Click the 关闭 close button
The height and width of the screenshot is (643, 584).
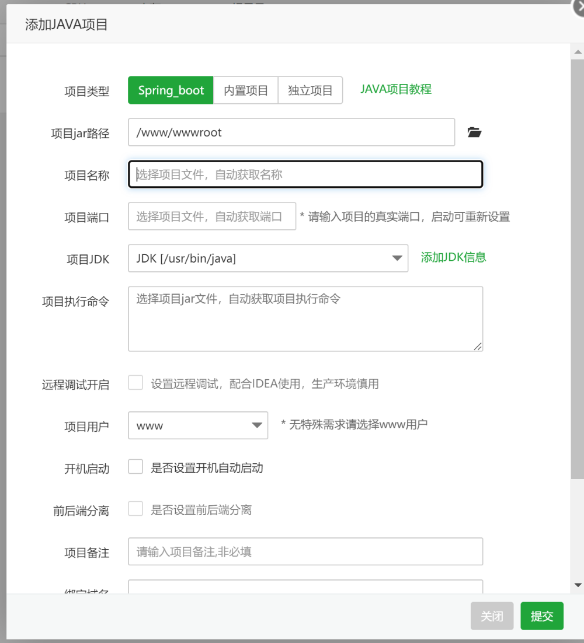[x=492, y=616]
